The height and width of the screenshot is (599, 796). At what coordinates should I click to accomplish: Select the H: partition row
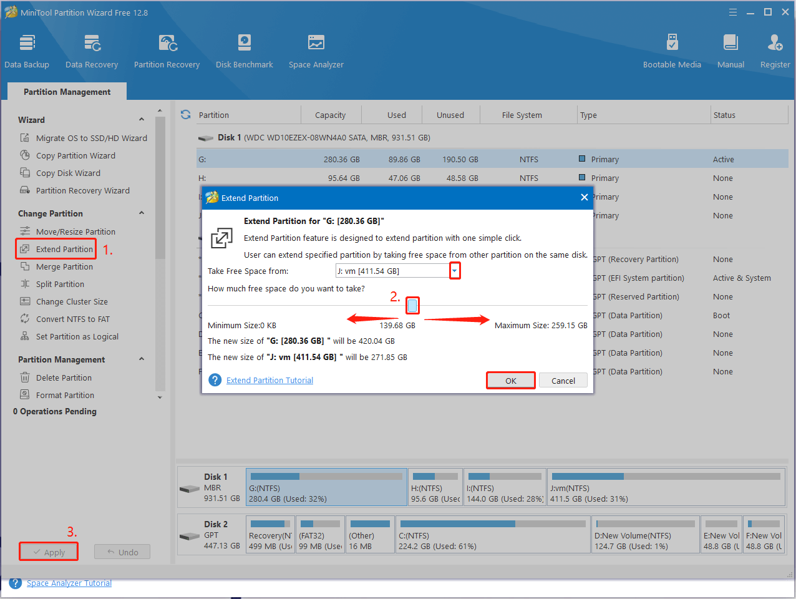click(492, 178)
